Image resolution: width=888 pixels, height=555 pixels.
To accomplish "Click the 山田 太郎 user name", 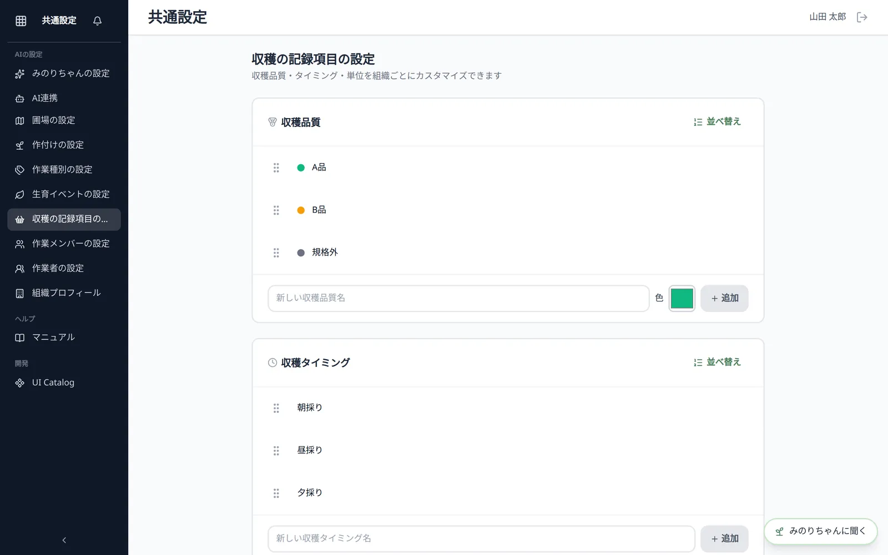I will point(828,17).
